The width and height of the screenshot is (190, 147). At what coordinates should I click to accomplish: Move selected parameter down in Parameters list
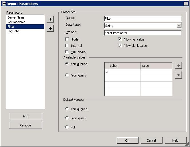pos(50,29)
